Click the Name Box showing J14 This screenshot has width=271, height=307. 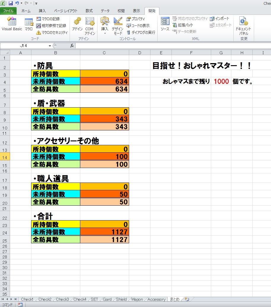click(x=24, y=46)
